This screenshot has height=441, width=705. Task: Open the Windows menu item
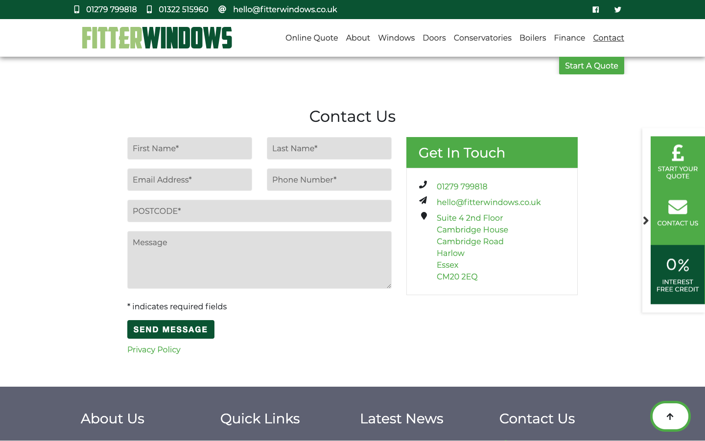(396, 38)
